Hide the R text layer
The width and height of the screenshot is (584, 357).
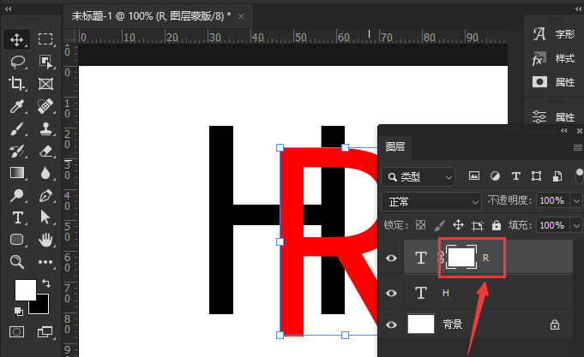pyautogui.click(x=392, y=257)
